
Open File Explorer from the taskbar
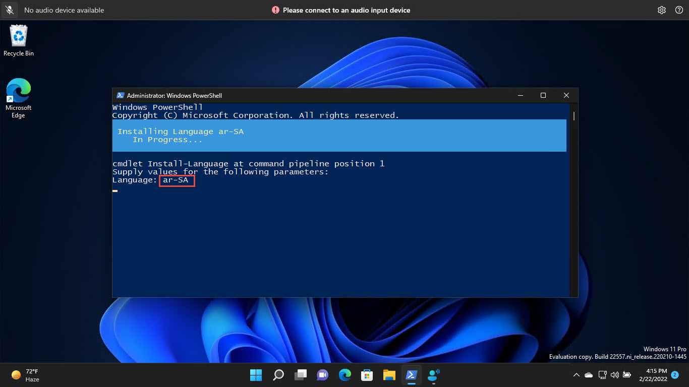[389, 375]
